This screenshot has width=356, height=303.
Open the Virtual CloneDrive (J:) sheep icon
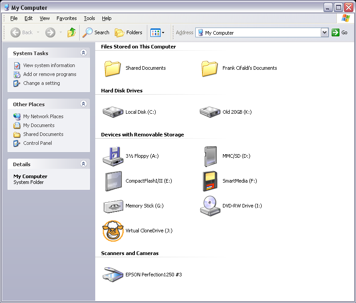[x=113, y=231]
